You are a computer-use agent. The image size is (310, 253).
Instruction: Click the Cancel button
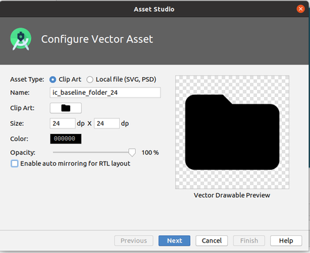click(211, 241)
